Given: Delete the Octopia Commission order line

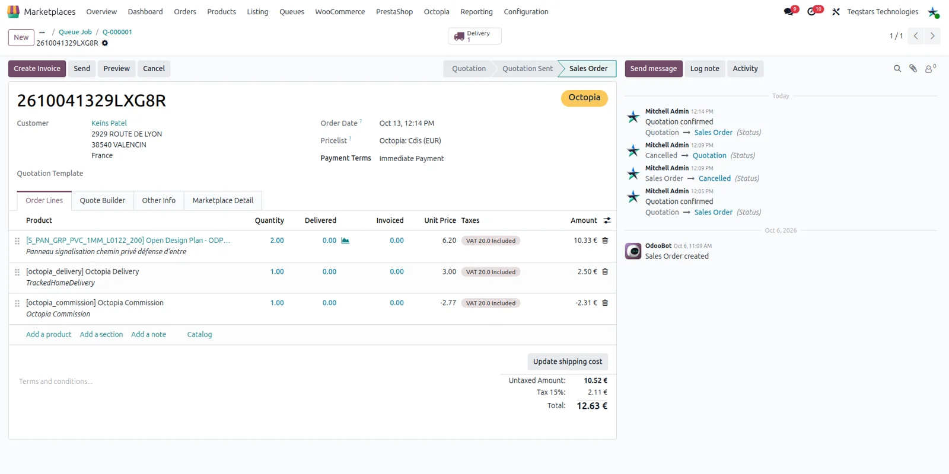Looking at the screenshot, I should (605, 303).
